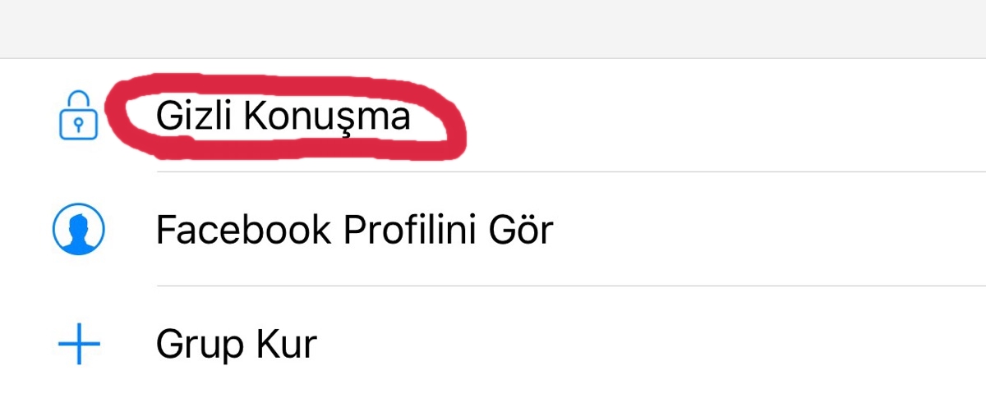
Task: Open Gizli Konuşma
Action: pos(283,117)
